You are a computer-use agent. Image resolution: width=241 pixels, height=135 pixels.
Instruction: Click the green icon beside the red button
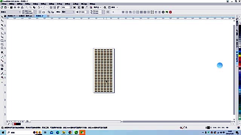click(167, 12)
